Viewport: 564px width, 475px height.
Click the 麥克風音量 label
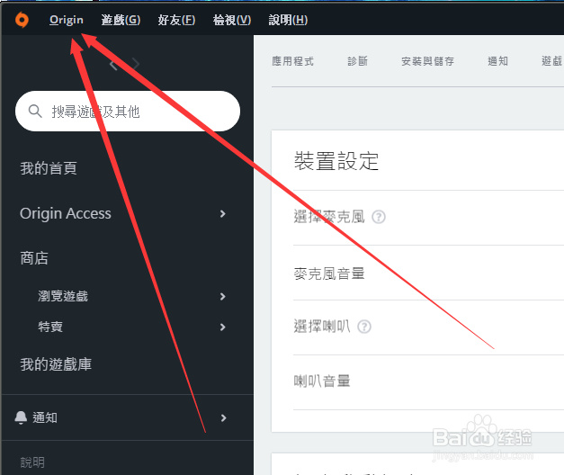point(329,273)
